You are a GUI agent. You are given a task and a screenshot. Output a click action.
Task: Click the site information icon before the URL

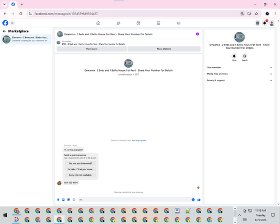click(30, 13)
